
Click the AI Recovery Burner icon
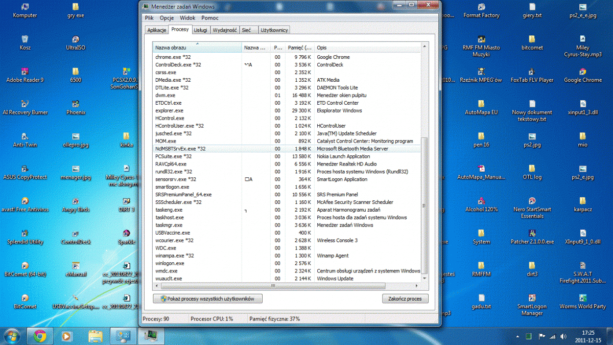coord(25,107)
